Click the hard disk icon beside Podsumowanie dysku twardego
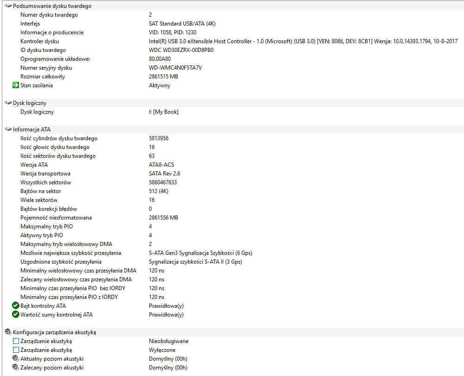 point(8,6)
